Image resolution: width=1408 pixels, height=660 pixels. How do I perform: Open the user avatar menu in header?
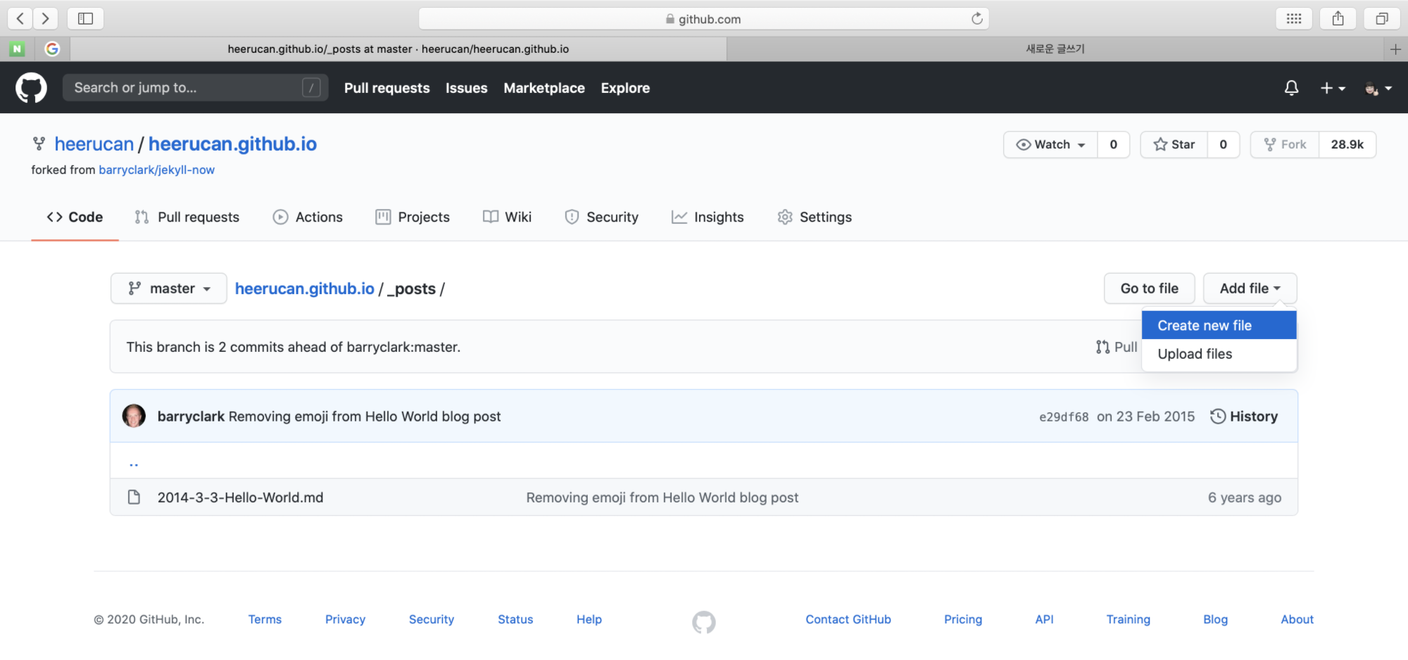[1378, 88]
